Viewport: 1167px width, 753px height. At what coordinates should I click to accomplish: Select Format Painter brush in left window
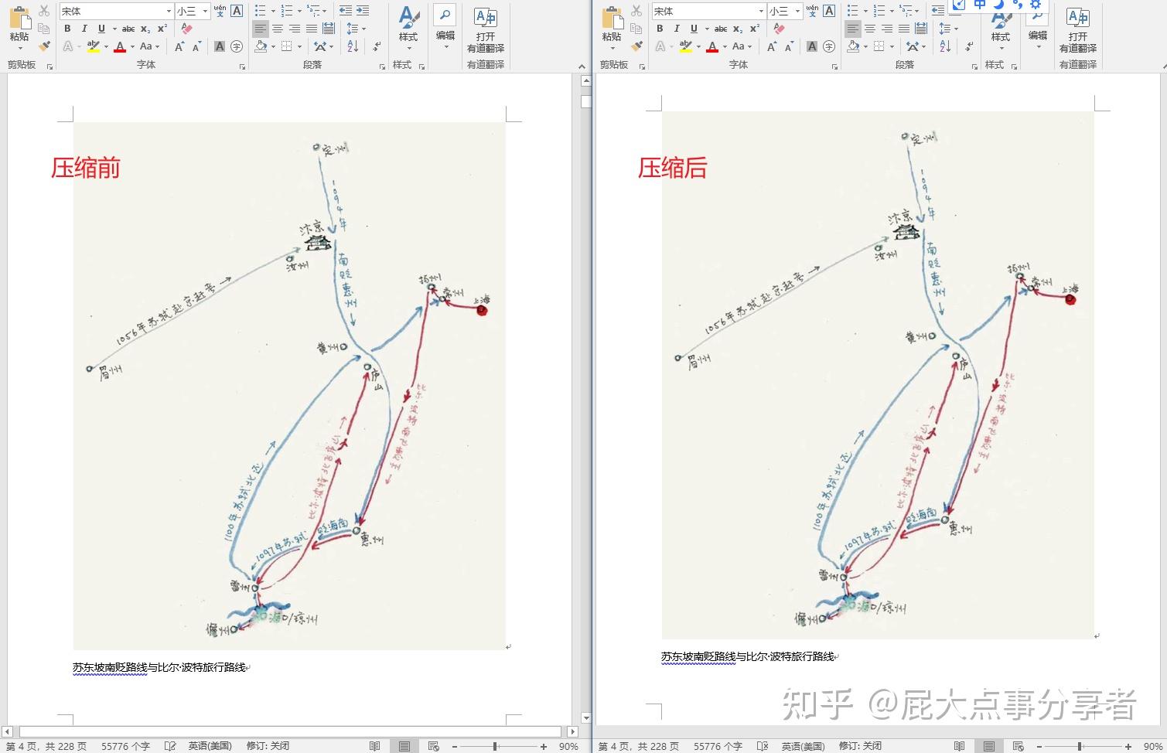tap(44, 46)
